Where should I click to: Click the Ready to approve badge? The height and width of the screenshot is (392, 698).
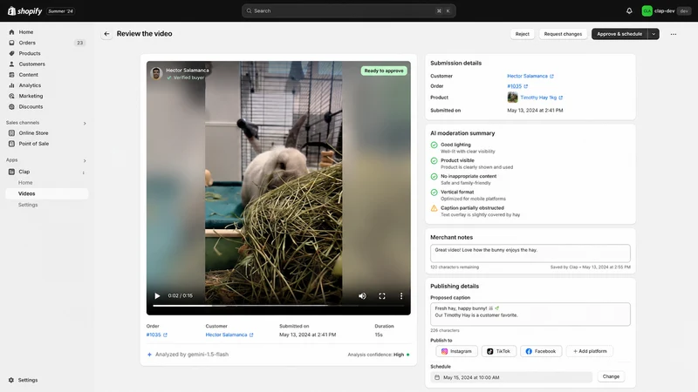384,71
